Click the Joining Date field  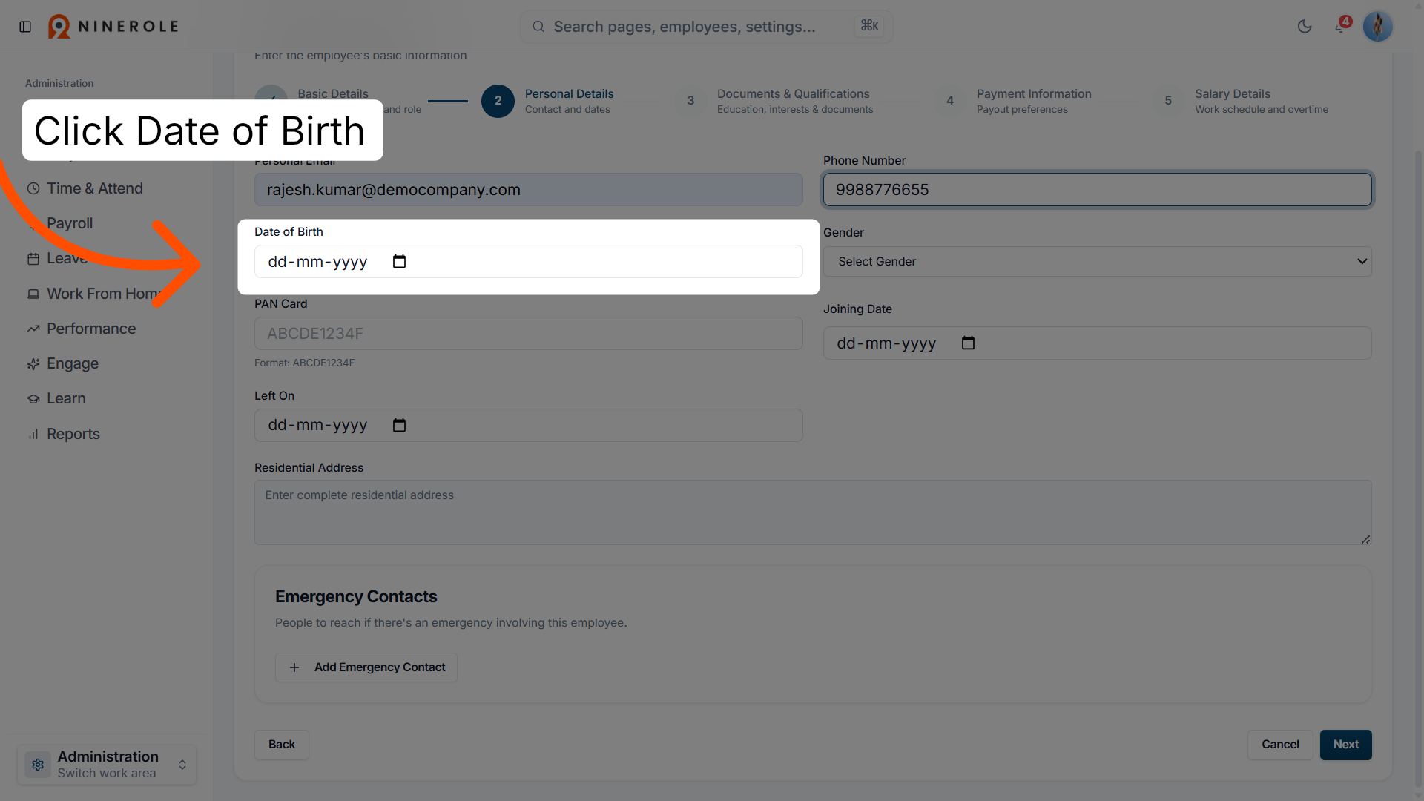1097,343
